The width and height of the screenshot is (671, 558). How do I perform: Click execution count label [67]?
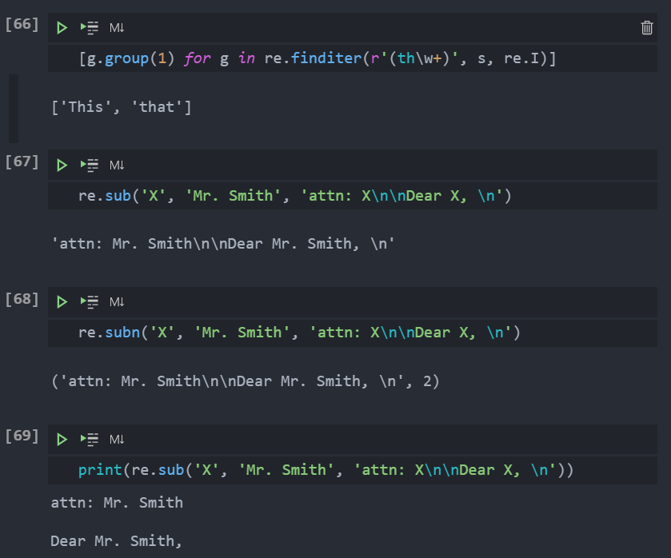pos(22,161)
